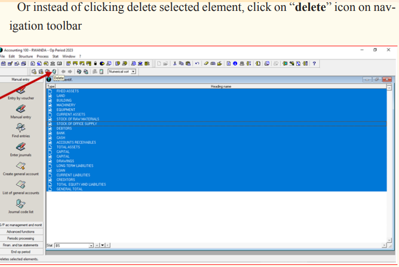Open the Stat menu
Screen dimensions: 399x267
click(x=55, y=56)
